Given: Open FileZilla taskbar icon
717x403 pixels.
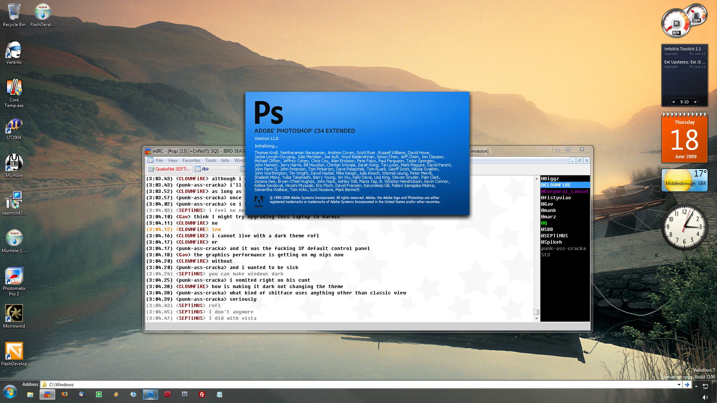Looking at the screenshot, I should tap(202, 394).
